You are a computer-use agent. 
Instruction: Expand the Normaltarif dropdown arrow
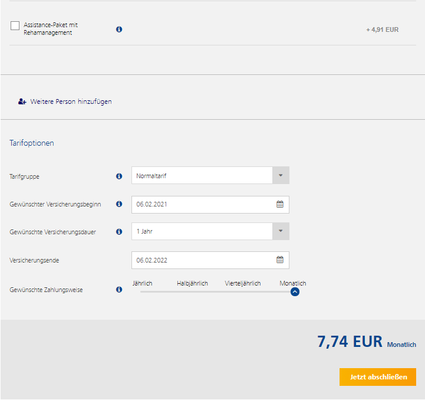tap(281, 175)
